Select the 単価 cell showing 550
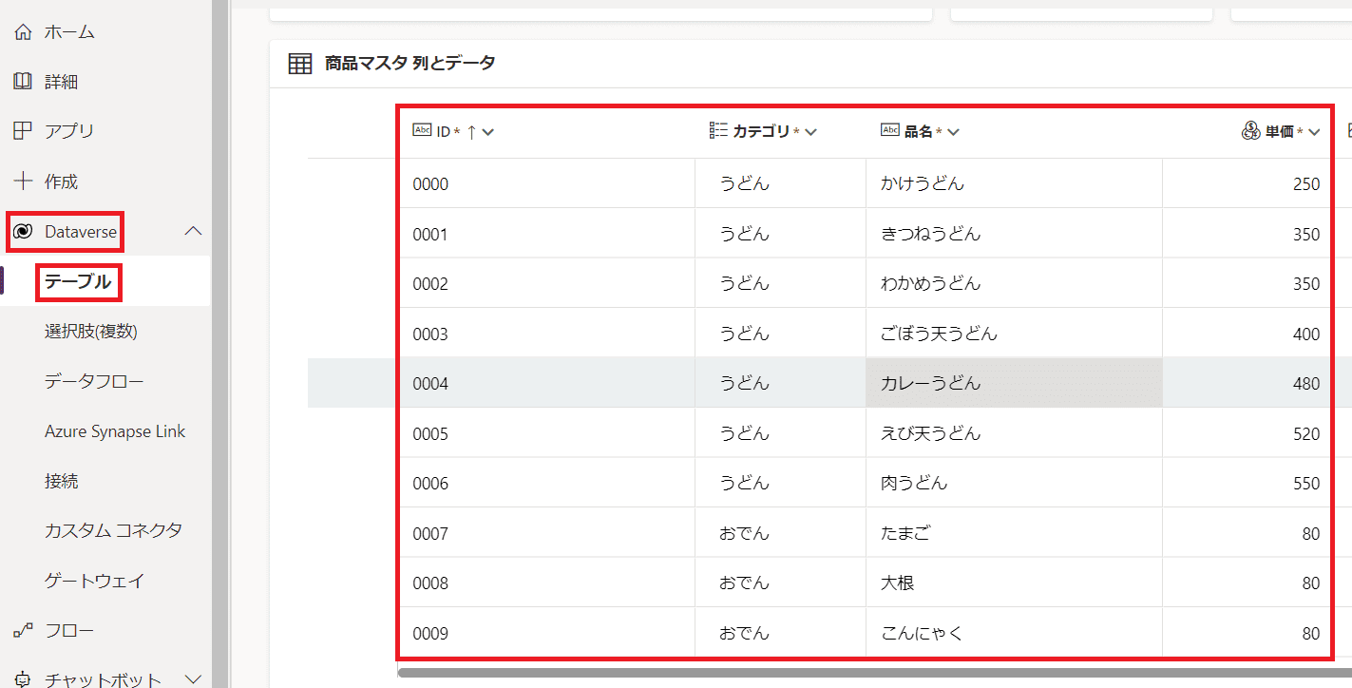 pyautogui.click(x=1247, y=483)
